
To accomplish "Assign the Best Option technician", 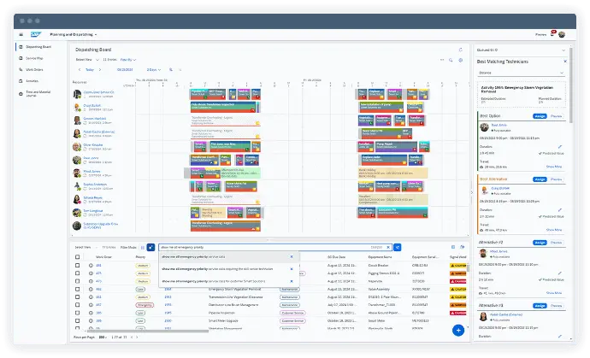I will [540, 116].
